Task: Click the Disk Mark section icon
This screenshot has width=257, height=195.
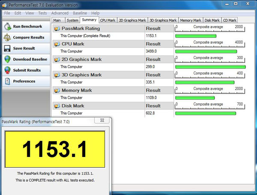Action: coord(57,106)
